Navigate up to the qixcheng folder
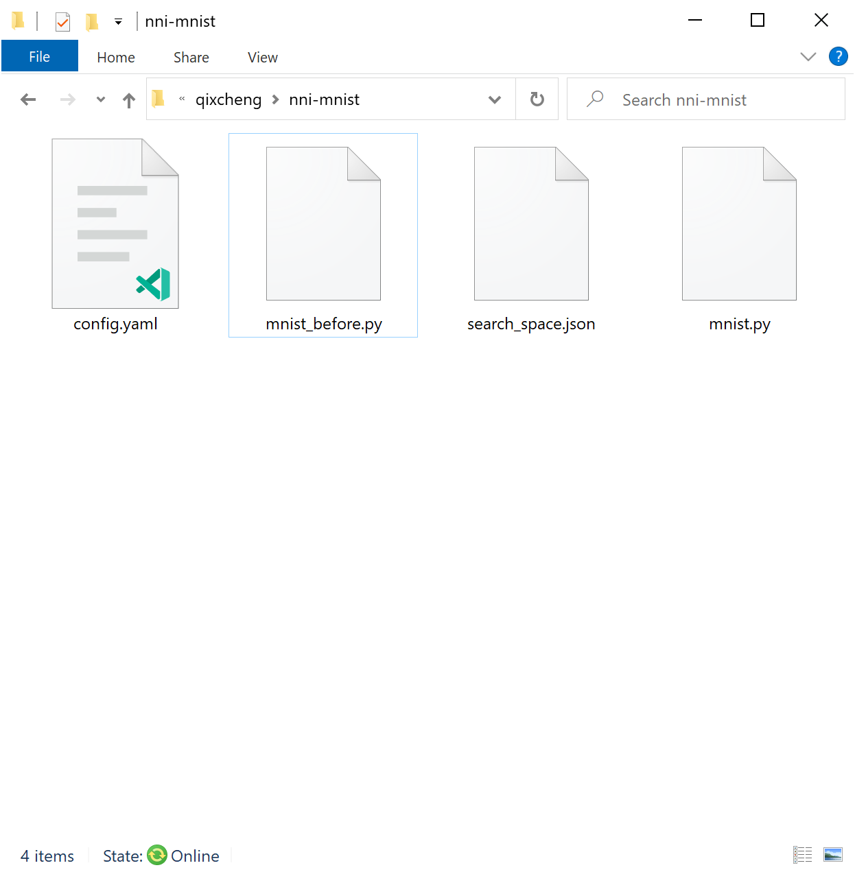The width and height of the screenshot is (855, 872). 129,99
